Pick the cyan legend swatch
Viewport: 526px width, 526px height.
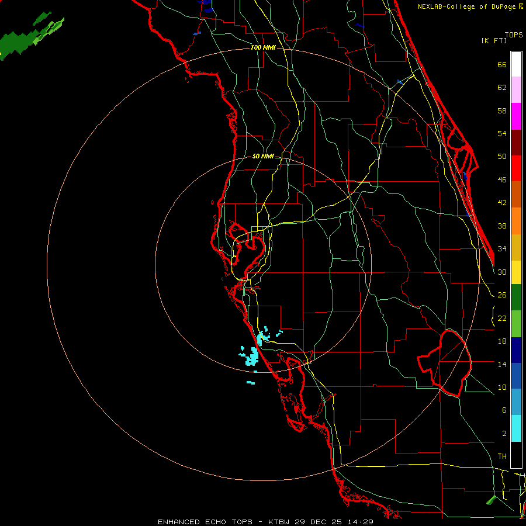516,428
